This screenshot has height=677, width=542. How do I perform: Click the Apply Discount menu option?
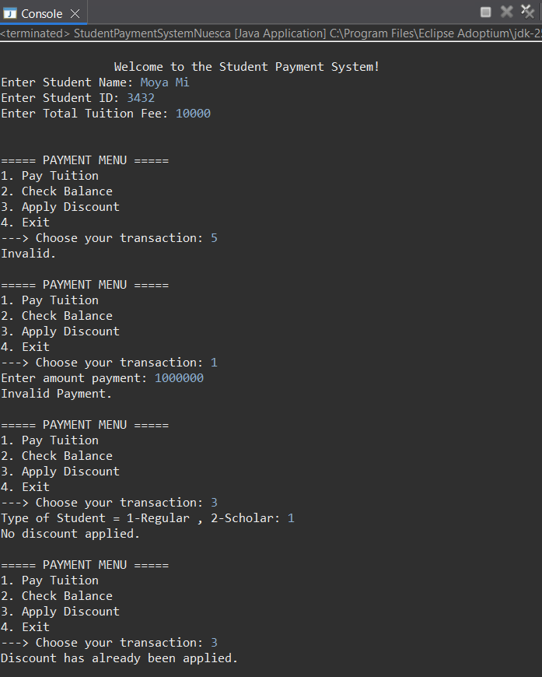[x=60, y=206]
